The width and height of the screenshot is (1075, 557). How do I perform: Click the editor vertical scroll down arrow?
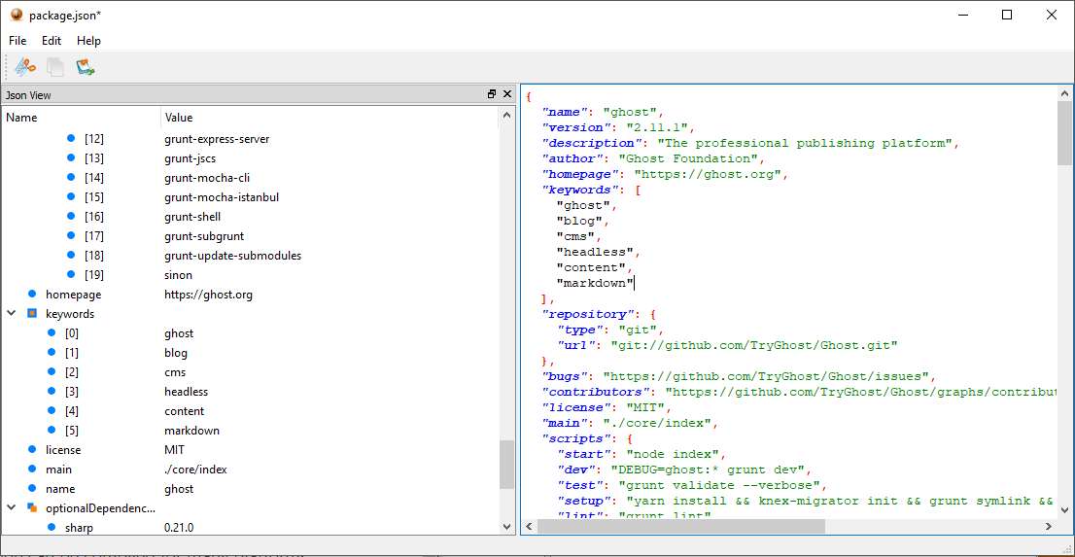click(x=1064, y=510)
